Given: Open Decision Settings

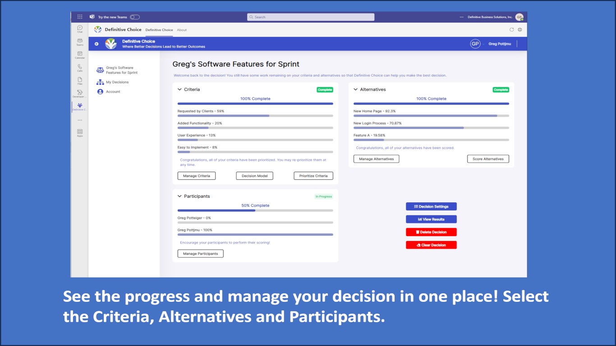Looking at the screenshot, I should [x=431, y=206].
